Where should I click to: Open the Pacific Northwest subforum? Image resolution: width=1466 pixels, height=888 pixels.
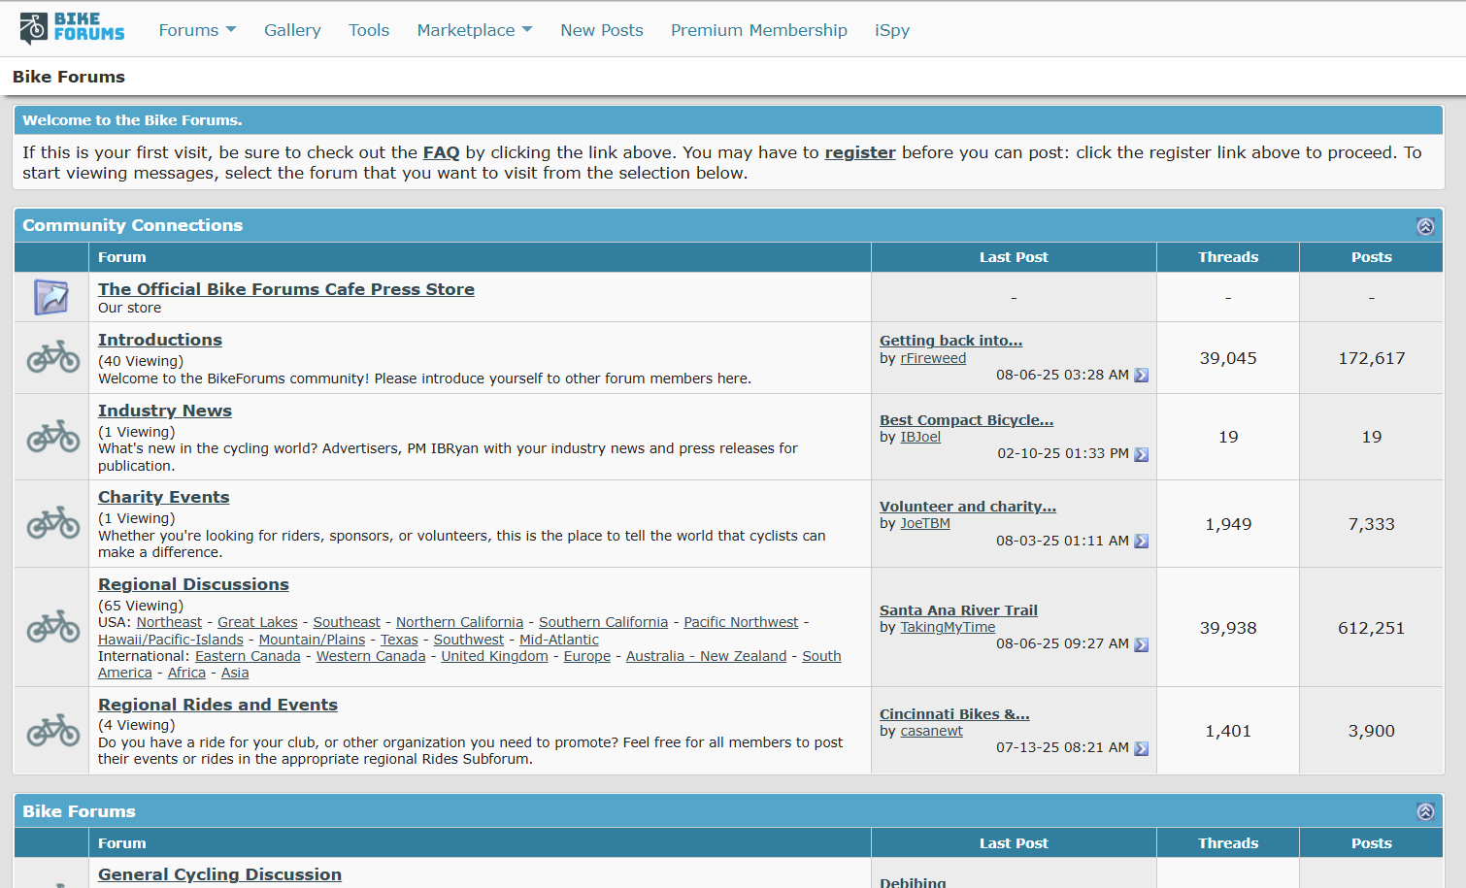coord(741,622)
